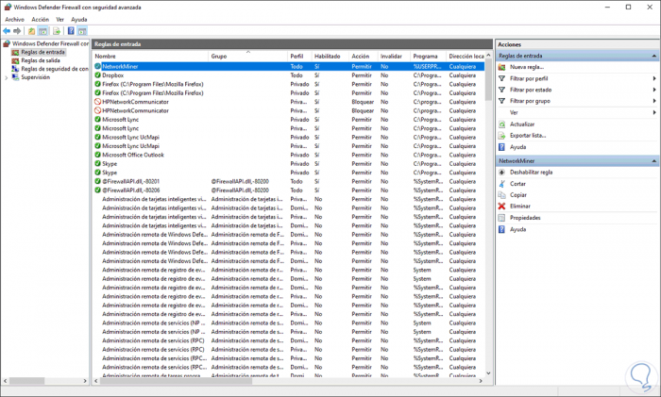Viewport: 661px width, 397px height.
Task: Collapse the Reglas de entrada actions section
Action: point(653,56)
